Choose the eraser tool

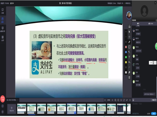point(129,73)
